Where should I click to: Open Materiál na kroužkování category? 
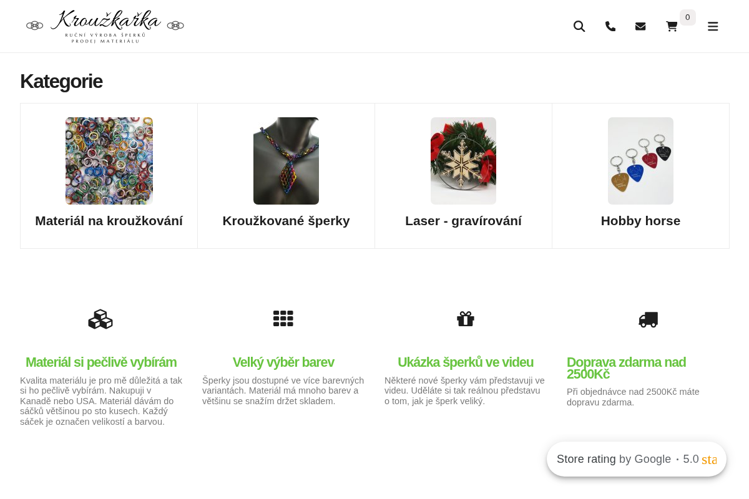(x=109, y=221)
